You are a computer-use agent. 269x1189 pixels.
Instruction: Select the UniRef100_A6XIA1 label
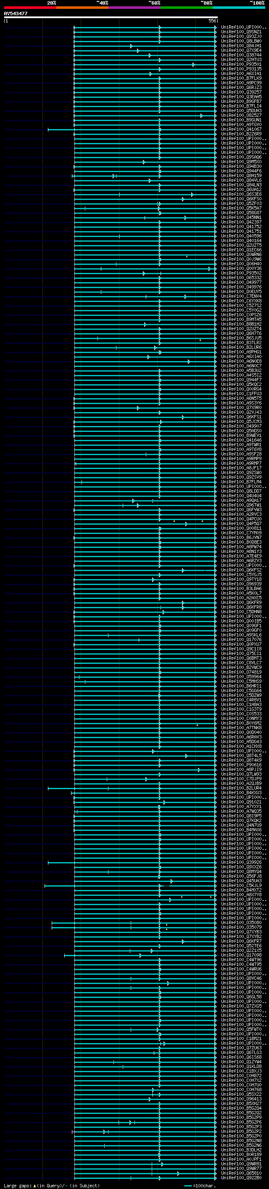241,73
